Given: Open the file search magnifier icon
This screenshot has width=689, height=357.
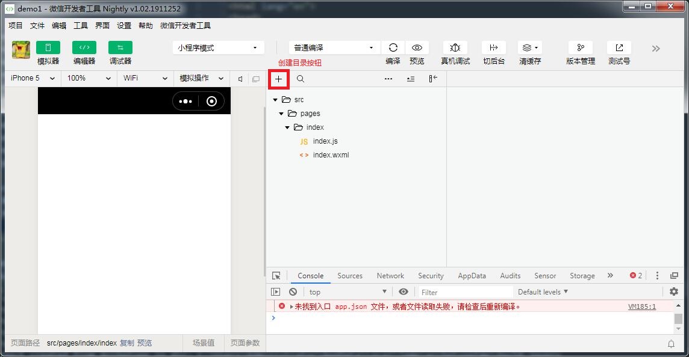Looking at the screenshot, I should pyautogui.click(x=299, y=79).
